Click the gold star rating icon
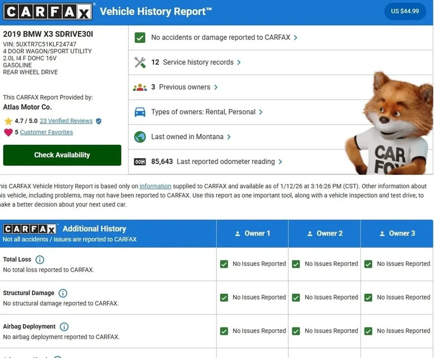 [8, 121]
